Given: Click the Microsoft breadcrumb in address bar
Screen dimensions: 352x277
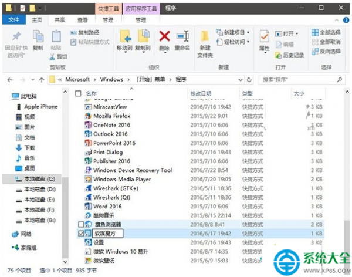Looking at the screenshot, I should point(77,80).
